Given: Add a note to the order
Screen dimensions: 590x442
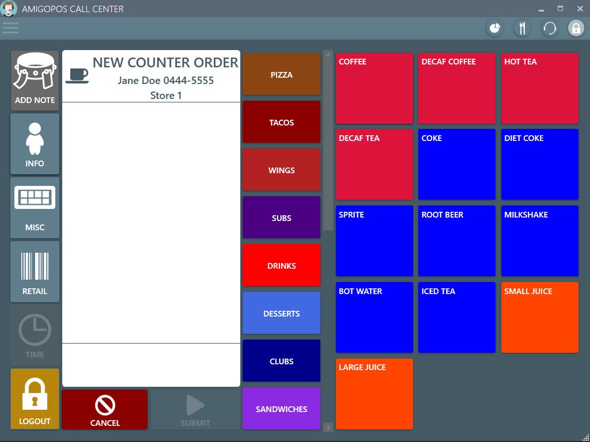Looking at the screenshot, I should point(35,80).
